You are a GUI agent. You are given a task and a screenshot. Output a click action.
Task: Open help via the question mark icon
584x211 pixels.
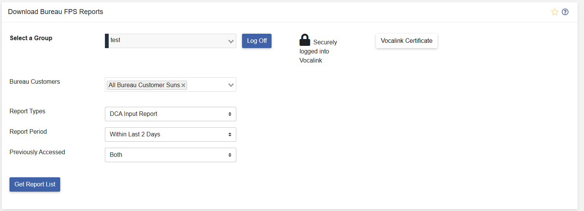click(x=565, y=12)
